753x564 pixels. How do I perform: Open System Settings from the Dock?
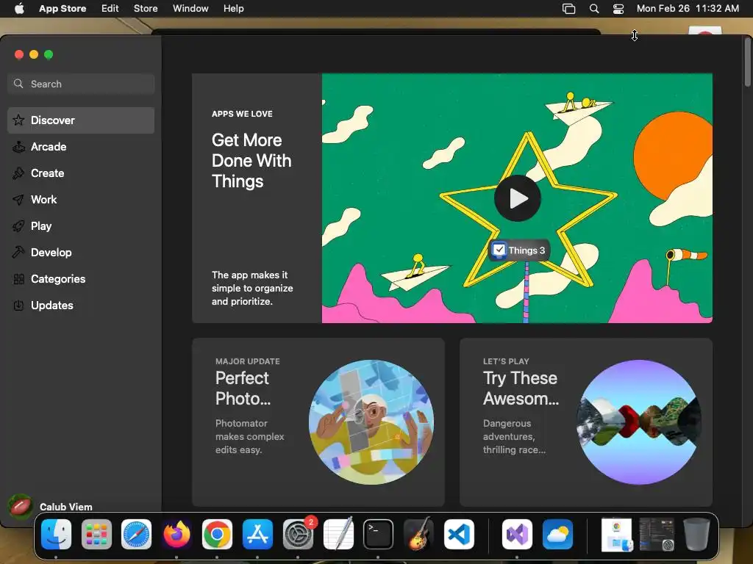pos(298,535)
